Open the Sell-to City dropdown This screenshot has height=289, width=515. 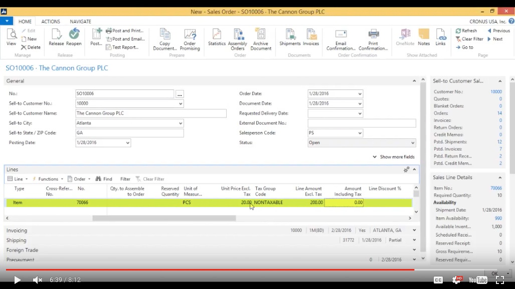click(181, 123)
